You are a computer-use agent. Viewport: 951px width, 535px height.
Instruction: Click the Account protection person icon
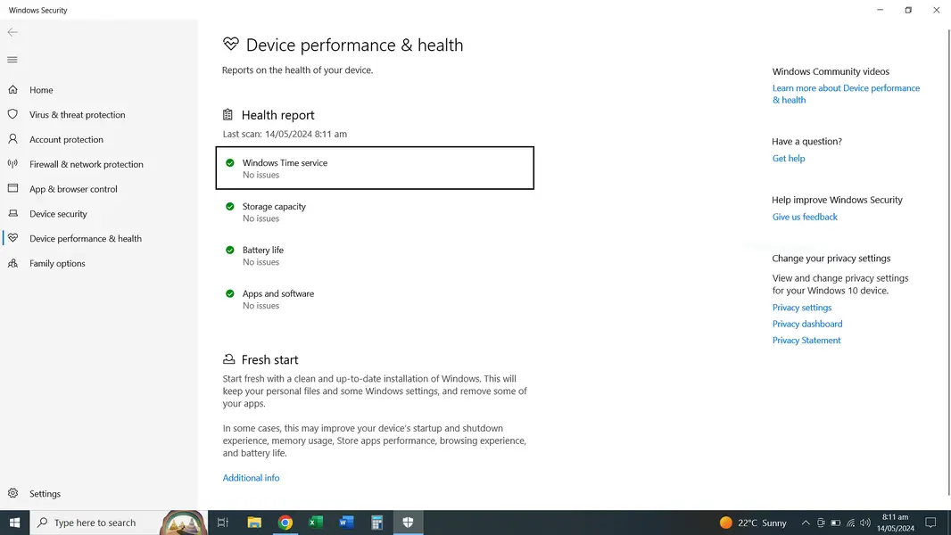(x=12, y=140)
